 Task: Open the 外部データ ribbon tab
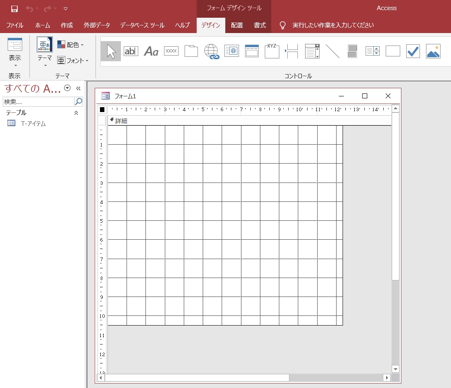[x=97, y=25]
